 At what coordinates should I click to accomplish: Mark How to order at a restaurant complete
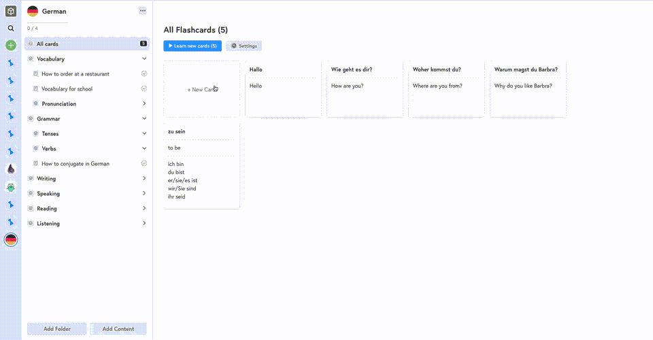click(144, 73)
